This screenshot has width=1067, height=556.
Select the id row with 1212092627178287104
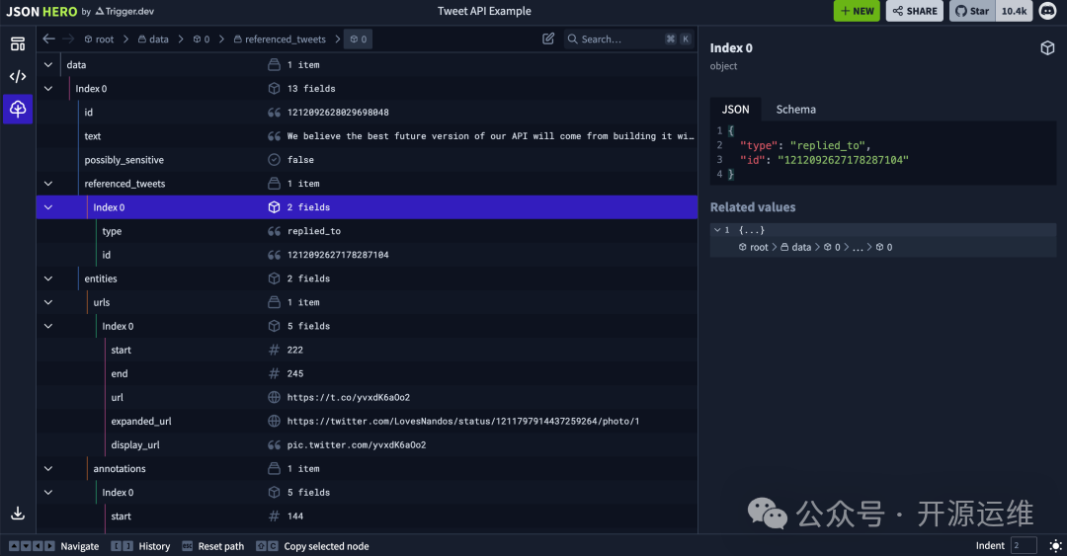(368, 255)
